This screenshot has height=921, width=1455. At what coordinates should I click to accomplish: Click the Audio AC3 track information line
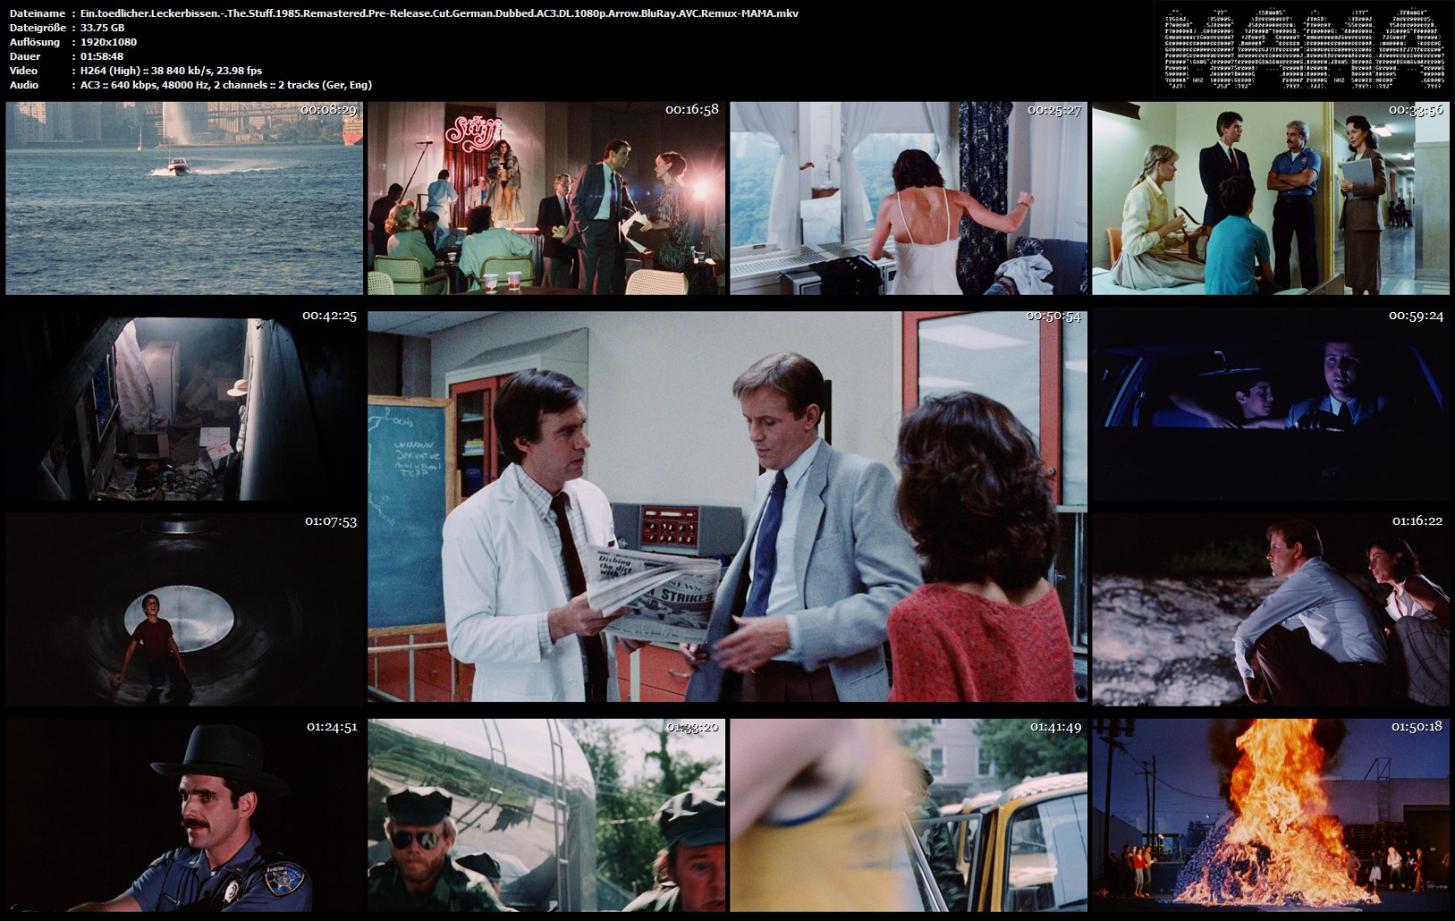point(225,85)
